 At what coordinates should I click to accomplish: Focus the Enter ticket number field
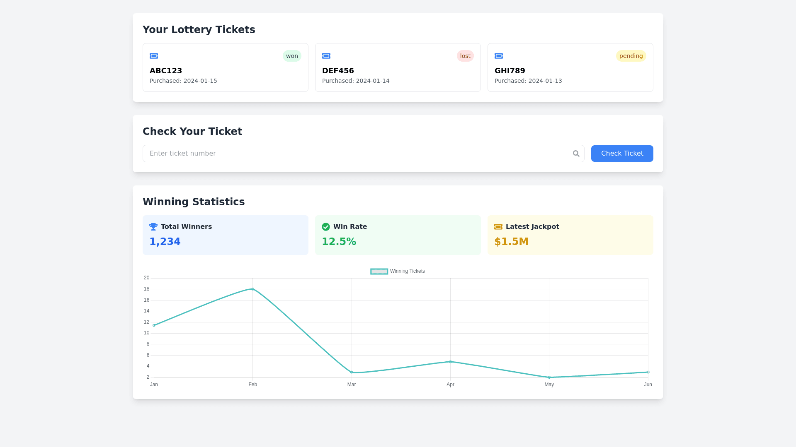pos(357,154)
